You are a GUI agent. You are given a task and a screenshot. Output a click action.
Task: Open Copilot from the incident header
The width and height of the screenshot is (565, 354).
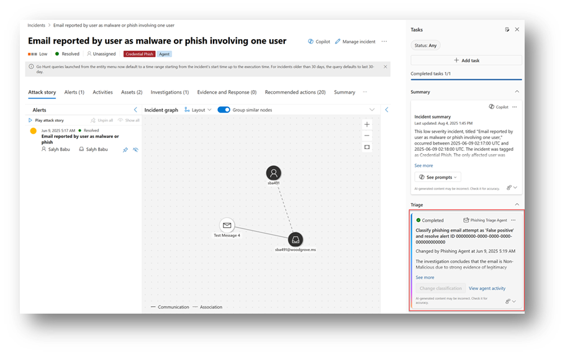click(x=319, y=42)
